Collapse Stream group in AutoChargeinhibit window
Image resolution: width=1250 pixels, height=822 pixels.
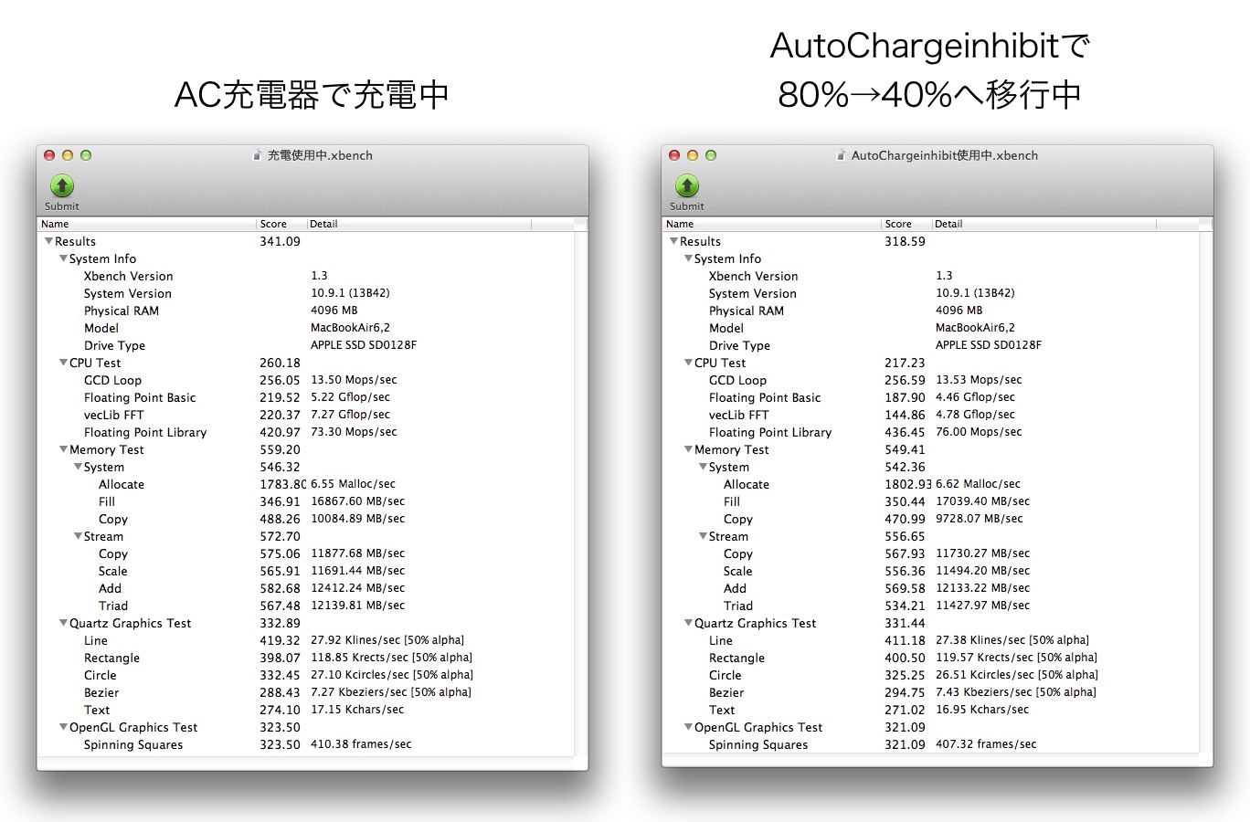703,536
